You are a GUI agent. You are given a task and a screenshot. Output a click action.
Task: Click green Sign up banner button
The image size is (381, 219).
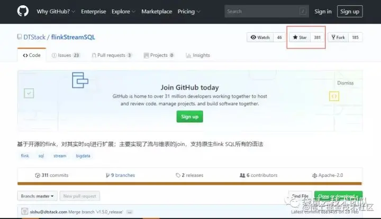[x=190, y=117]
